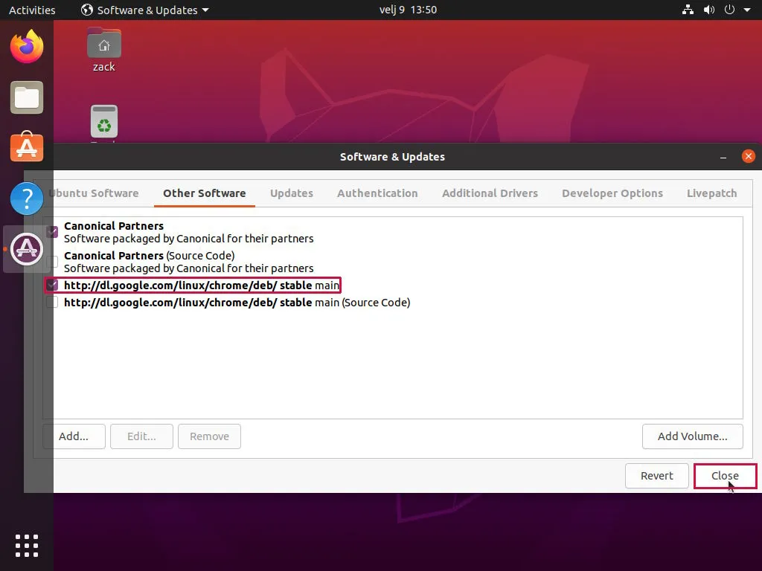Click the Close button
This screenshot has height=571, width=762.
pos(725,476)
